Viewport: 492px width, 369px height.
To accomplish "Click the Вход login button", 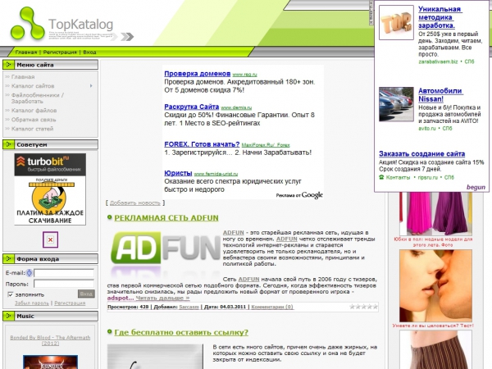I will [x=86, y=294].
